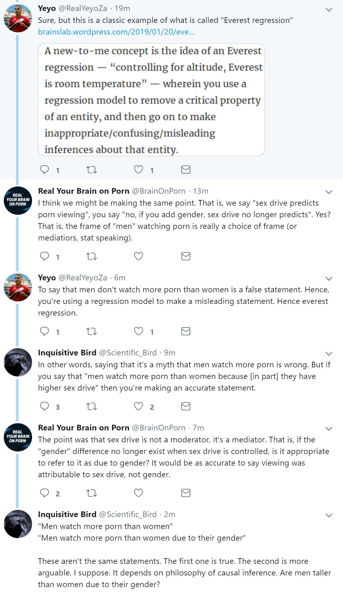Like the Real Your Brain on Porn 13m tweet
Image resolution: width=343 pixels, height=594 pixels.
(x=139, y=256)
